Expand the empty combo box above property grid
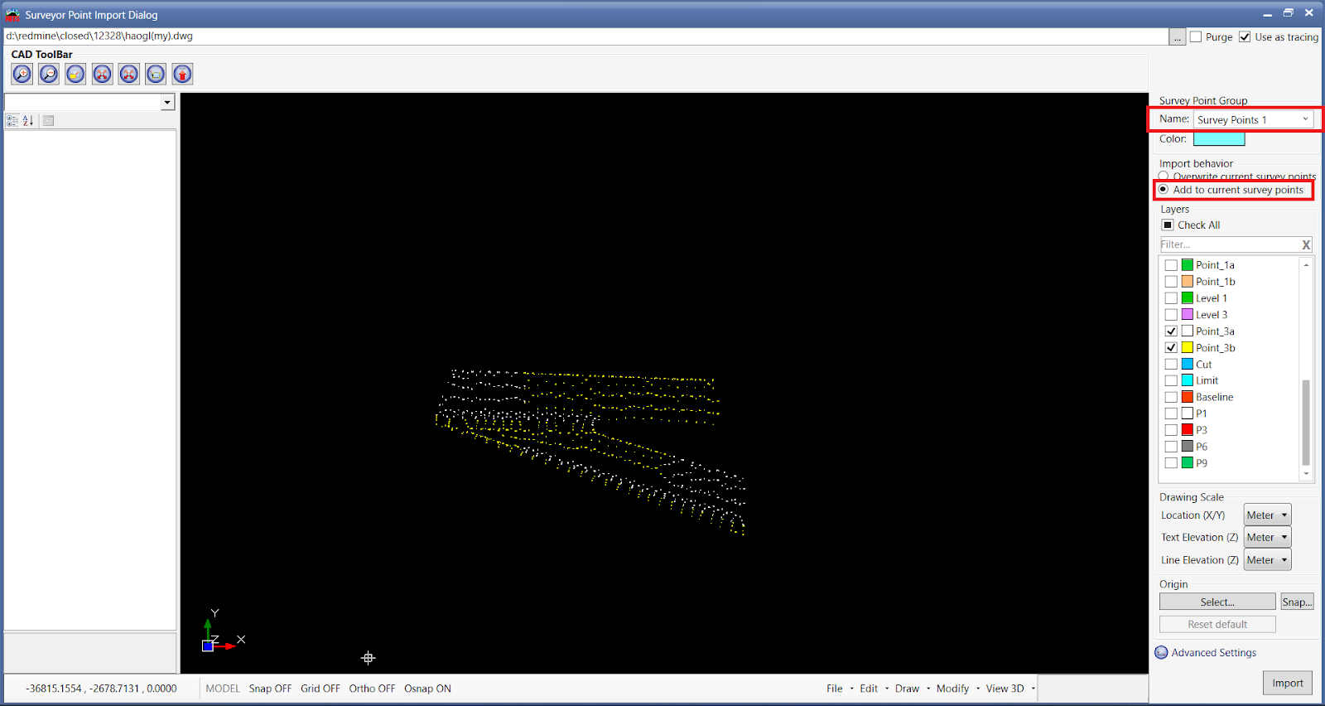The height and width of the screenshot is (706, 1325). click(167, 102)
